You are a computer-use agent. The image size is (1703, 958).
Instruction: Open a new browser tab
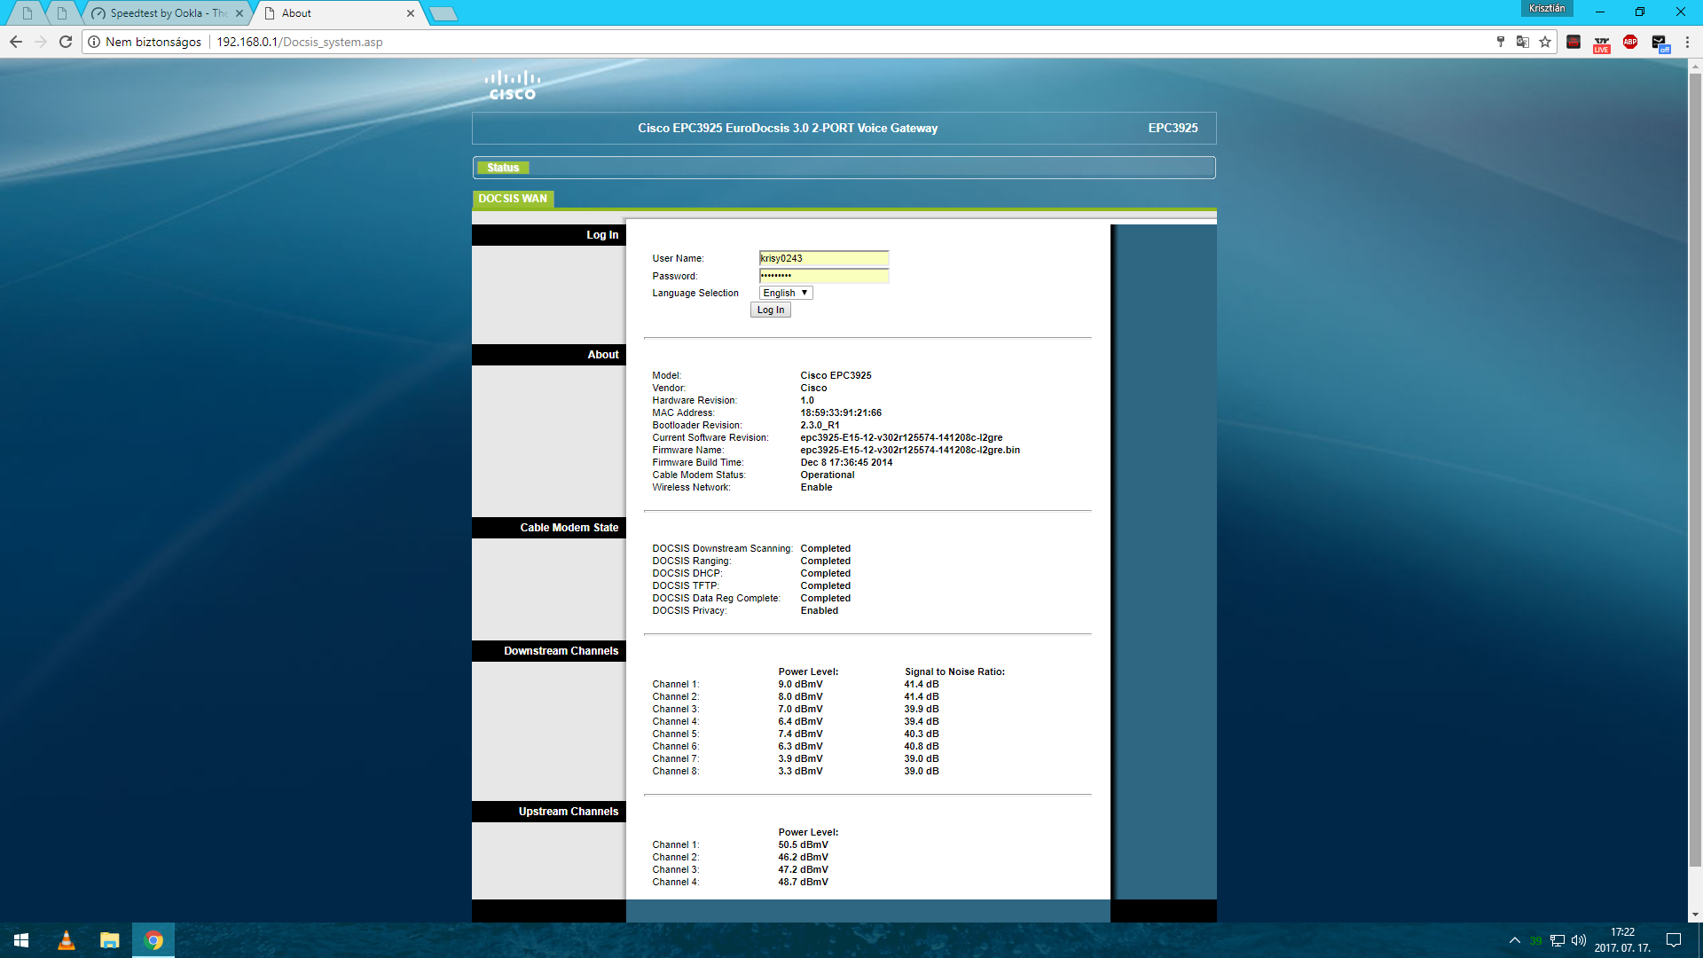pos(443,13)
